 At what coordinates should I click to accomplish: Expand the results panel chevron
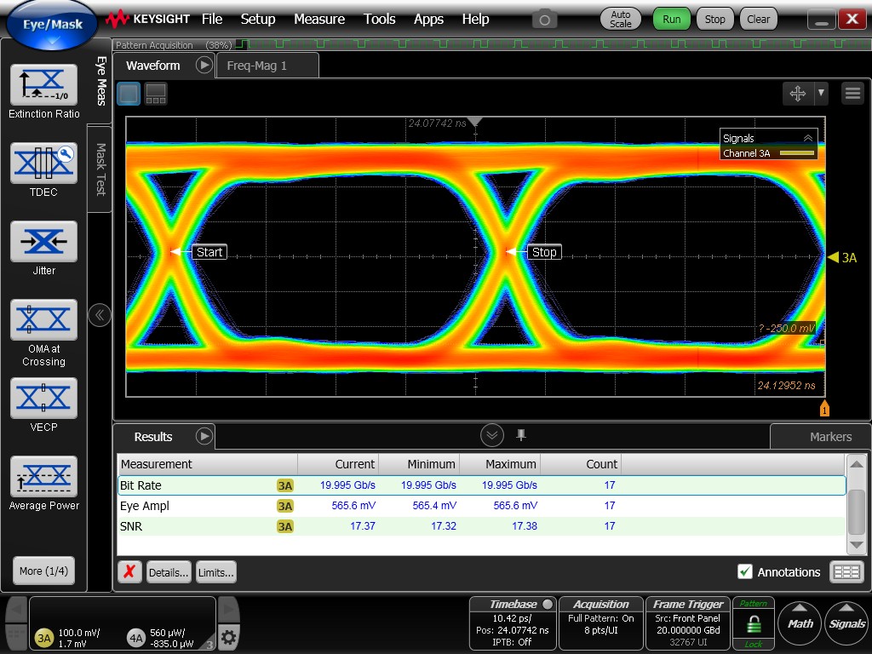pyautogui.click(x=491, y=436)
